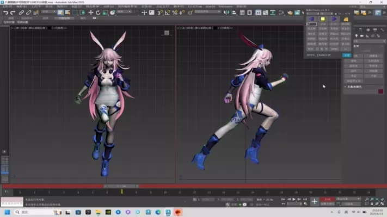Open the Curve Editor
387x217 pixels.
tap(265, 13)
